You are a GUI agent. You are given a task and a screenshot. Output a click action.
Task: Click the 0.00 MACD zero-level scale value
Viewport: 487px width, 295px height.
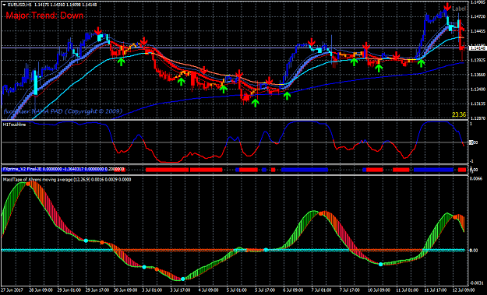(474, 251)
